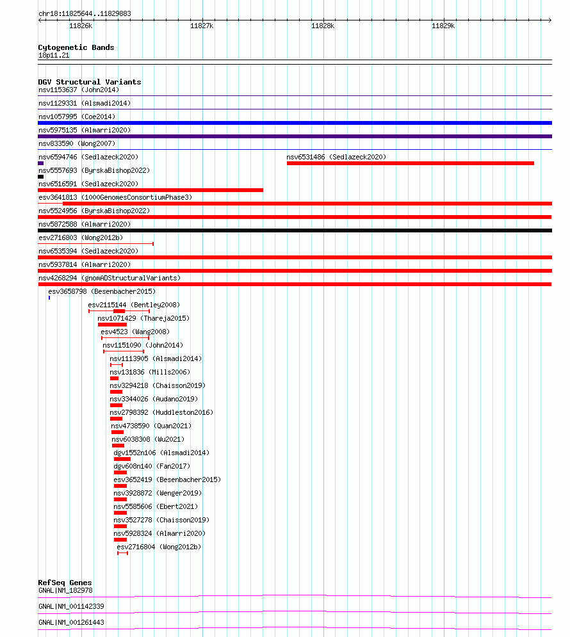The height and width of the screenshot is (637, 570).
Task: Select esv4523 (Wang2008) label
Action: (x=135, y=332)
